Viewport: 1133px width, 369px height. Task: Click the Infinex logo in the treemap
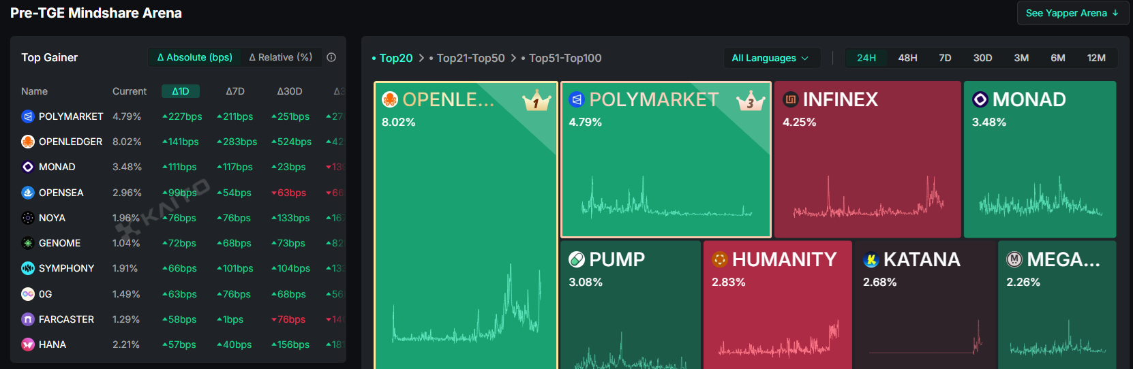791,99
